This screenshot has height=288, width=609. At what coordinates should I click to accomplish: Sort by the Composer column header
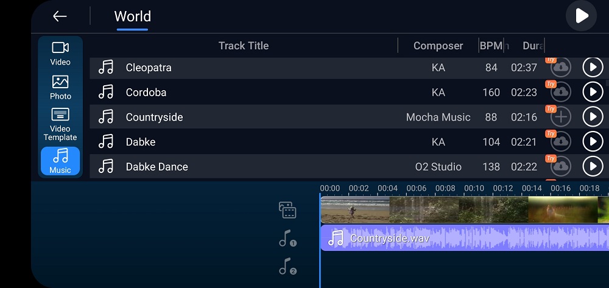click(438, 46)
